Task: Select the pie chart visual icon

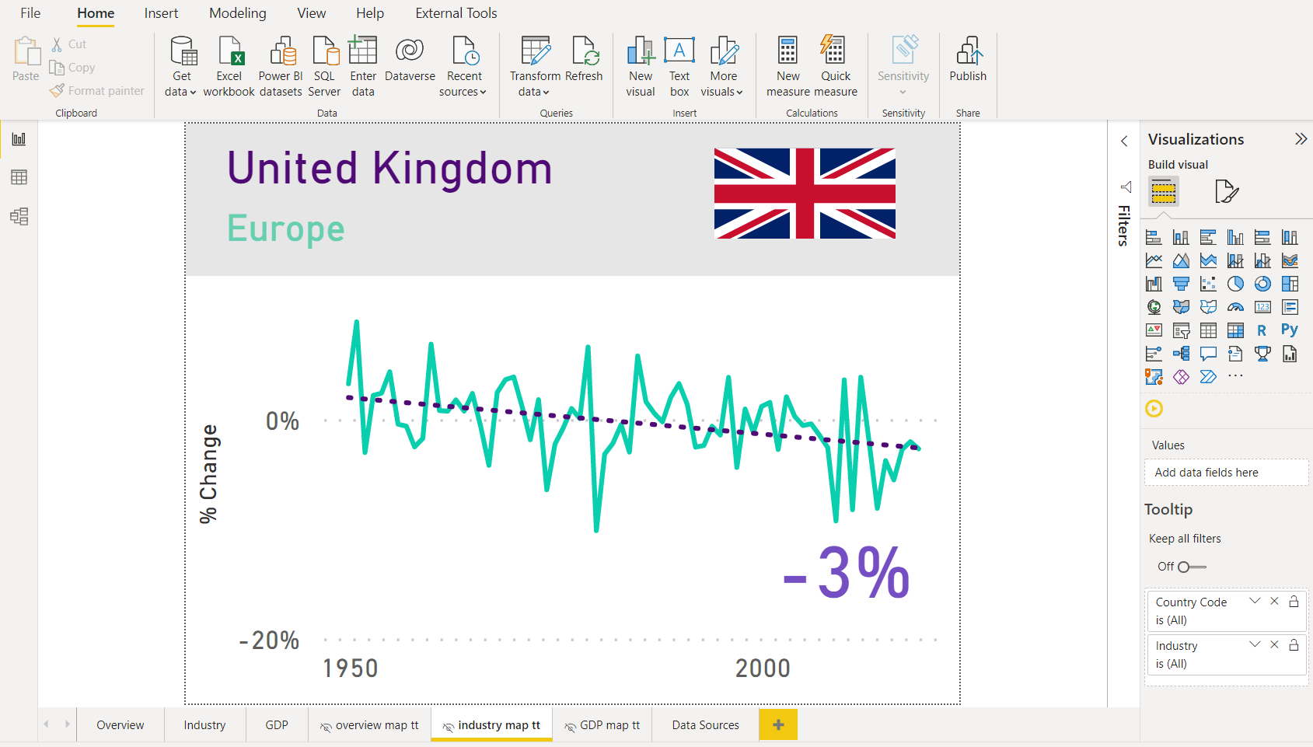Action: click(1235, 284)
